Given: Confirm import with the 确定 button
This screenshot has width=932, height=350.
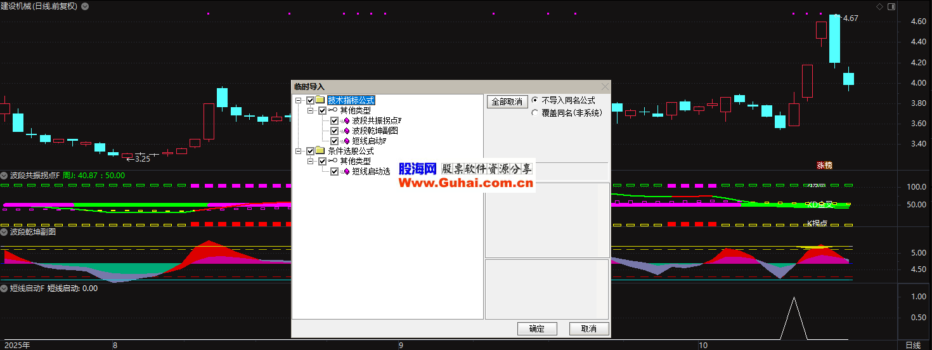Looking at the screenshot, I should tap(536, 328).
